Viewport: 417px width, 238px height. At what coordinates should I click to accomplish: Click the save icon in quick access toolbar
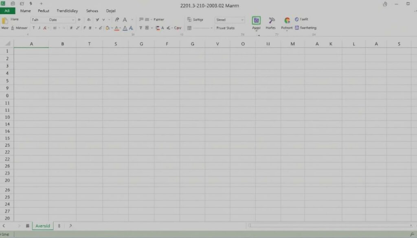click(13, 4)
